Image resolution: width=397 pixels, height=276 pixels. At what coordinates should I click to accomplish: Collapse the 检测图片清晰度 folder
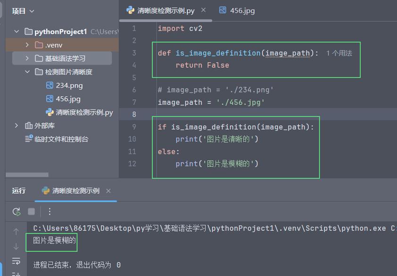27,72
